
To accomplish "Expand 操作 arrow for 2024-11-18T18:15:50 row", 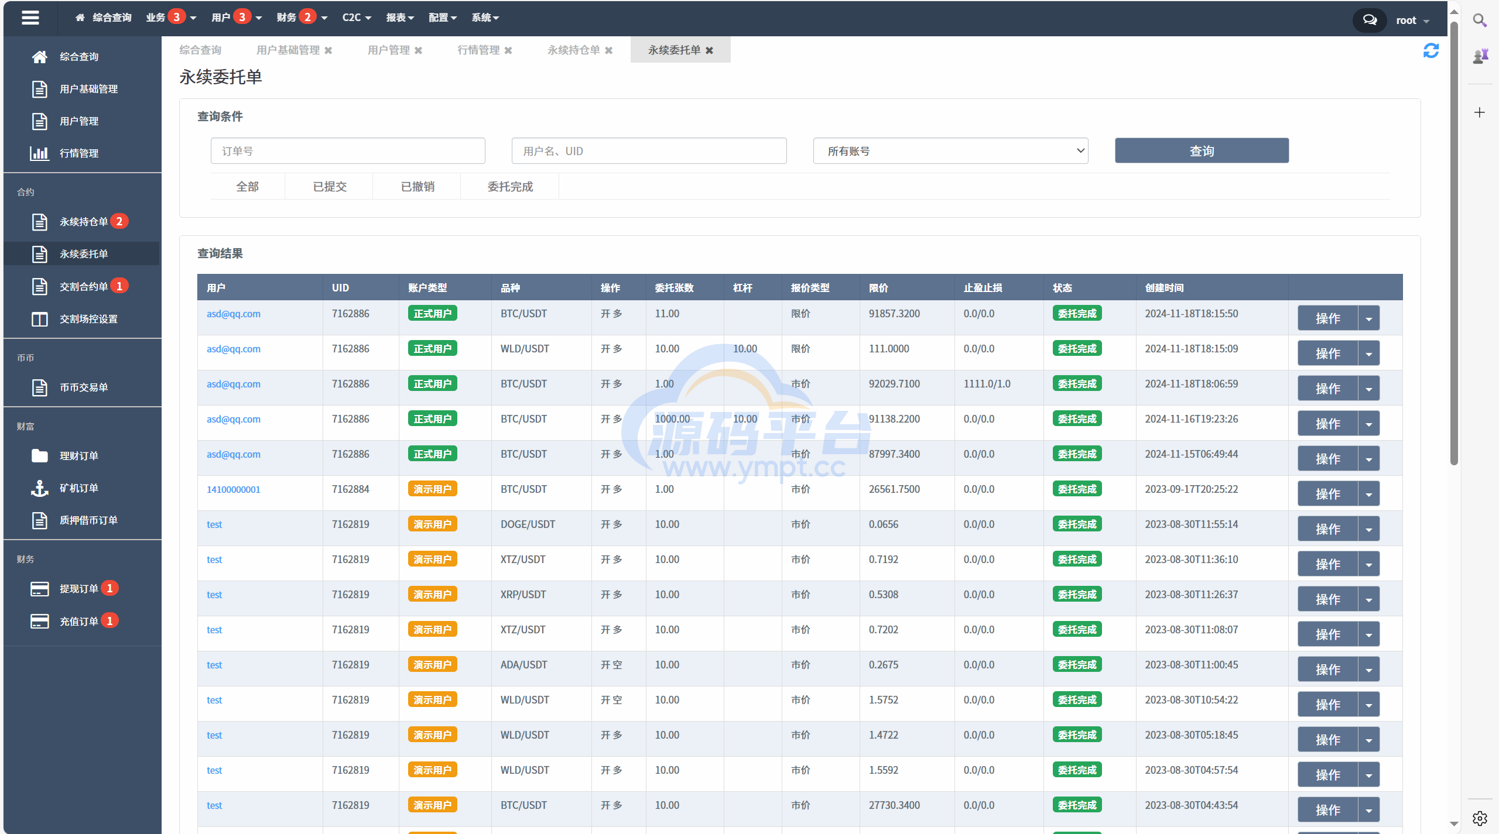I will (x=1369, y=318).
